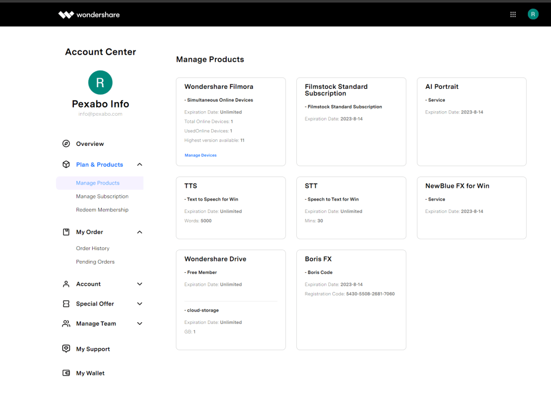Click the large profile avatar R
Image resolution: width=551 pixels, height=397 pixels.
pos(100,82)
